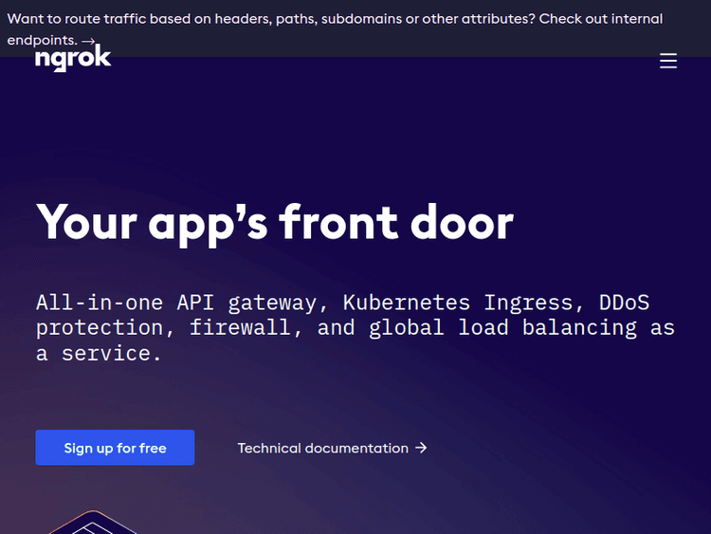Screen dimensions: 711x534
Task: Click the 'global load balancing' phrase
Action: [x=502, y=327]
